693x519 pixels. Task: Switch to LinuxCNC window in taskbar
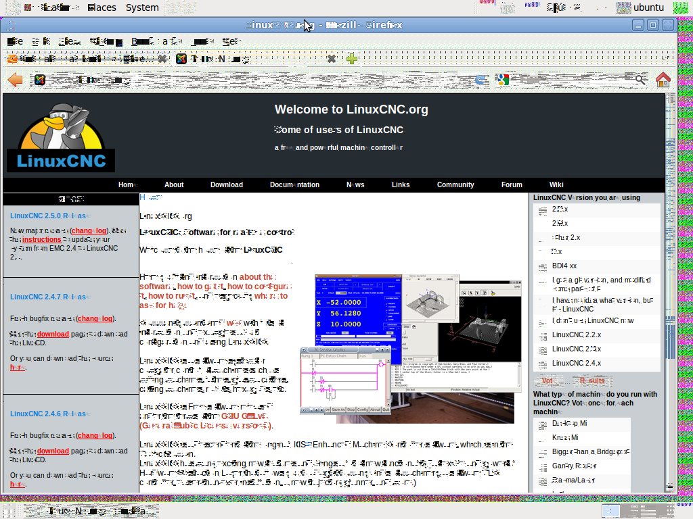(91, 511)
